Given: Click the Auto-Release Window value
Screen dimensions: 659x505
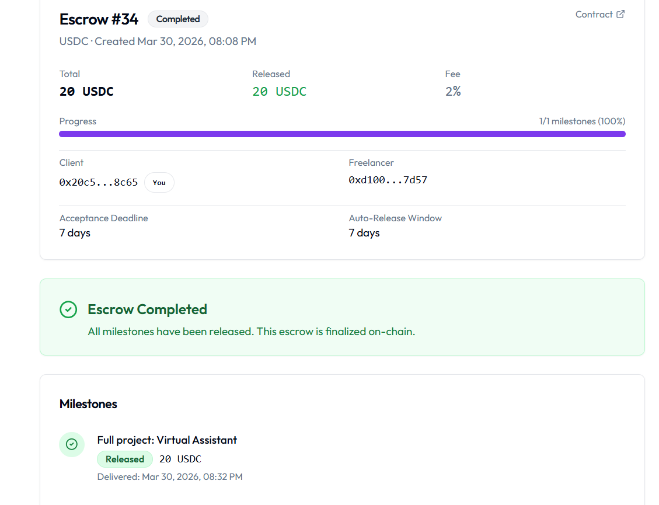Looking at the screenshot, I should (363, 232).
